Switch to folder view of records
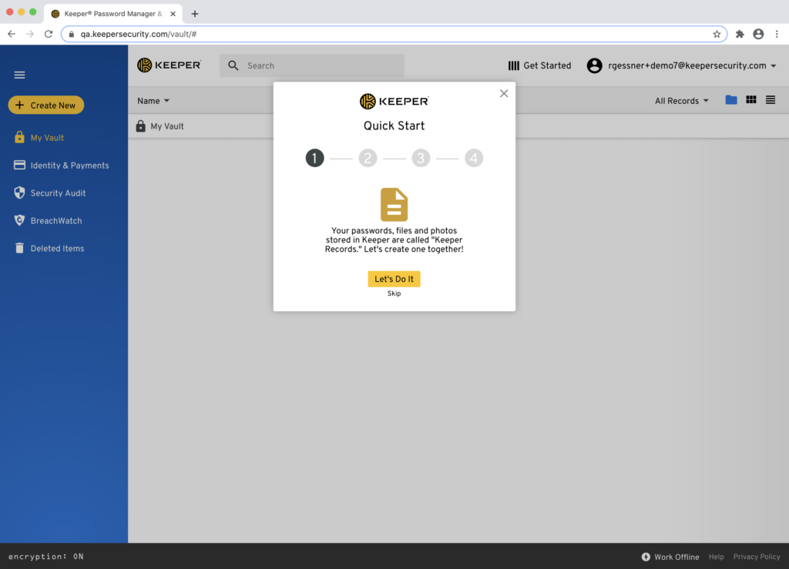This screenshot has width=789, height=569. (x=730, y=99)
